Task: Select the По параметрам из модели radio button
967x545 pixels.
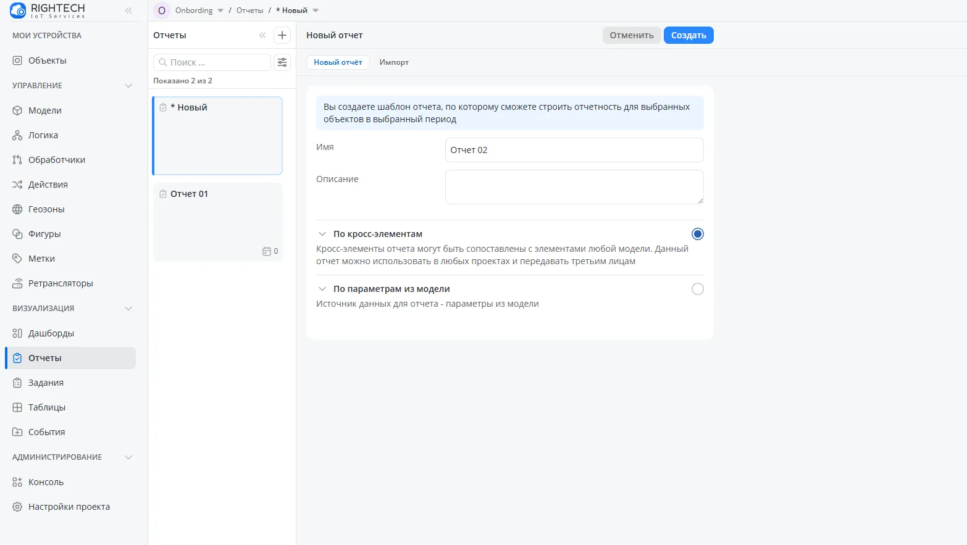Action: coord(697,289)
